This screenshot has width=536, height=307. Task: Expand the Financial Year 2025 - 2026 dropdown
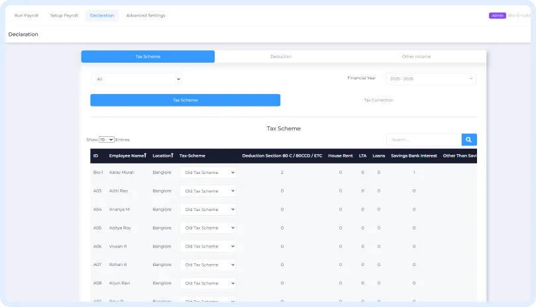click(x=430, y=79)
